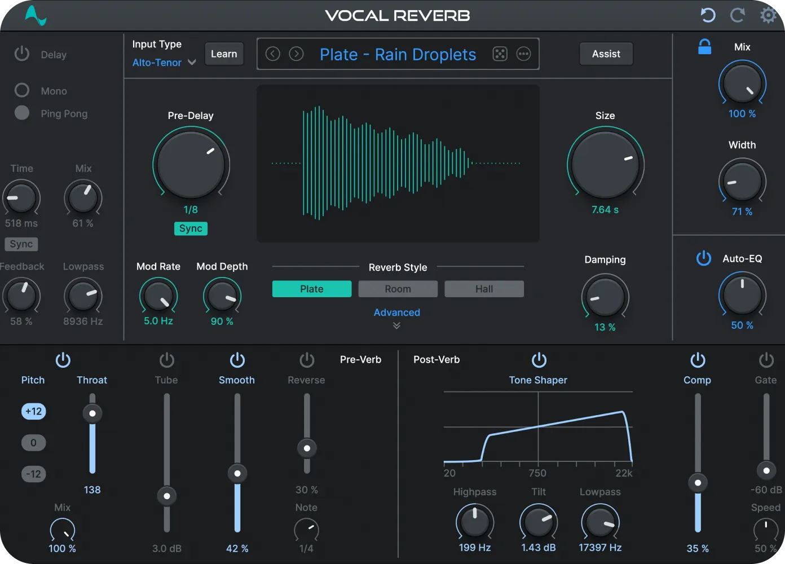Screen dimensions: 785x564
Task: Click the undo arrow icon
Action: [708, 15]
